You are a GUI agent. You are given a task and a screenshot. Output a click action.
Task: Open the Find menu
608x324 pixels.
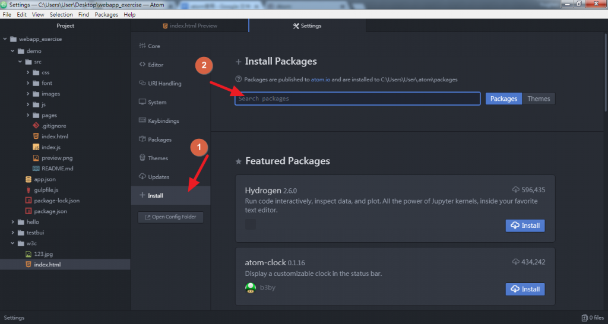(x=83, y=14)
